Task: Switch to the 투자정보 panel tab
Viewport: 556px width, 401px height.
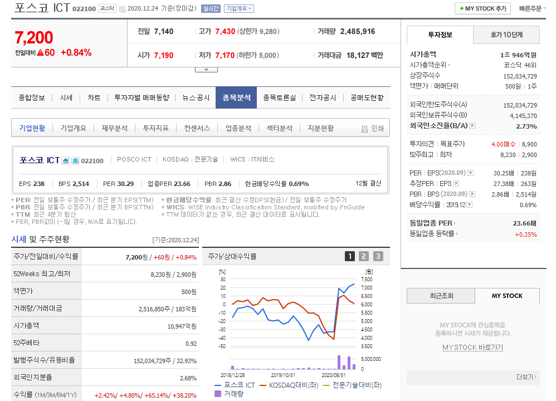Action: 440,35
